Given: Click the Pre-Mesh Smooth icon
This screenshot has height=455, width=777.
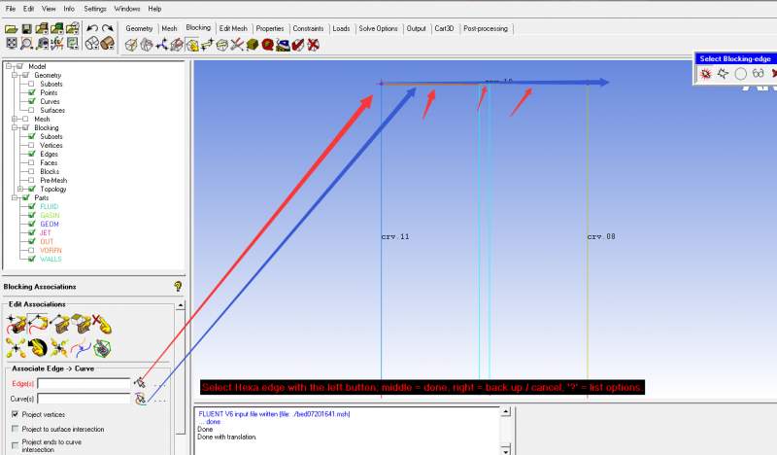Looking at the screenshot, I should [x=283, y=45].
